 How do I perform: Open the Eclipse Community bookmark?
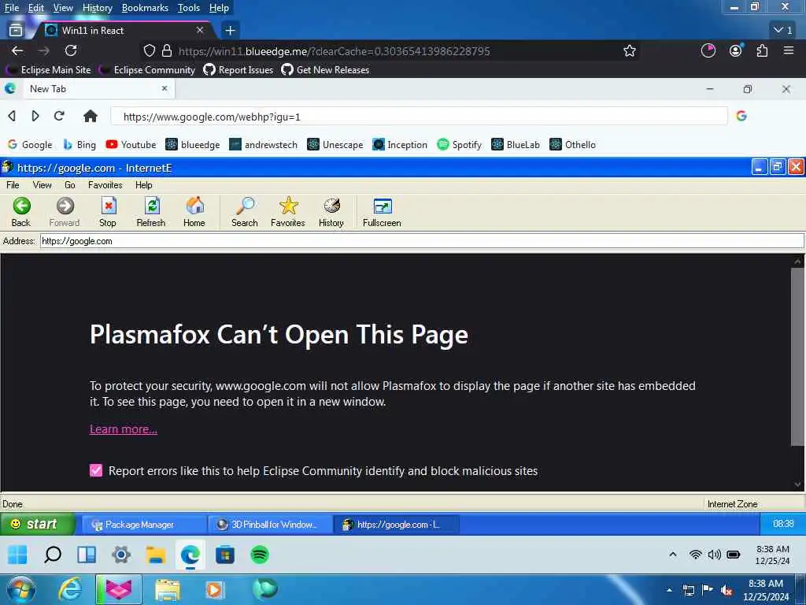click(147, 69)
